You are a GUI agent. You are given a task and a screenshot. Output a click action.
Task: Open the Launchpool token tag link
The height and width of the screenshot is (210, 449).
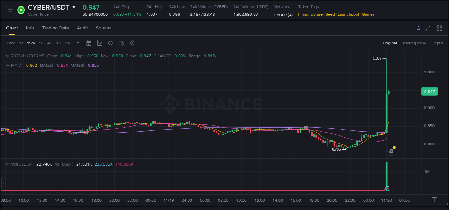(x=348, y=14)
